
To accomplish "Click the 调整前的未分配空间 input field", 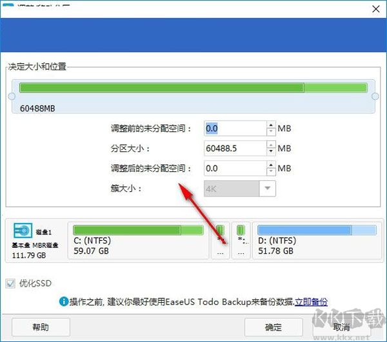I will [x=235, y=128].
